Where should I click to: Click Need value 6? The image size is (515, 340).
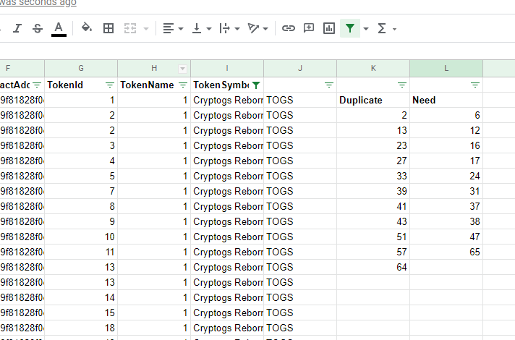coord(446,115)
